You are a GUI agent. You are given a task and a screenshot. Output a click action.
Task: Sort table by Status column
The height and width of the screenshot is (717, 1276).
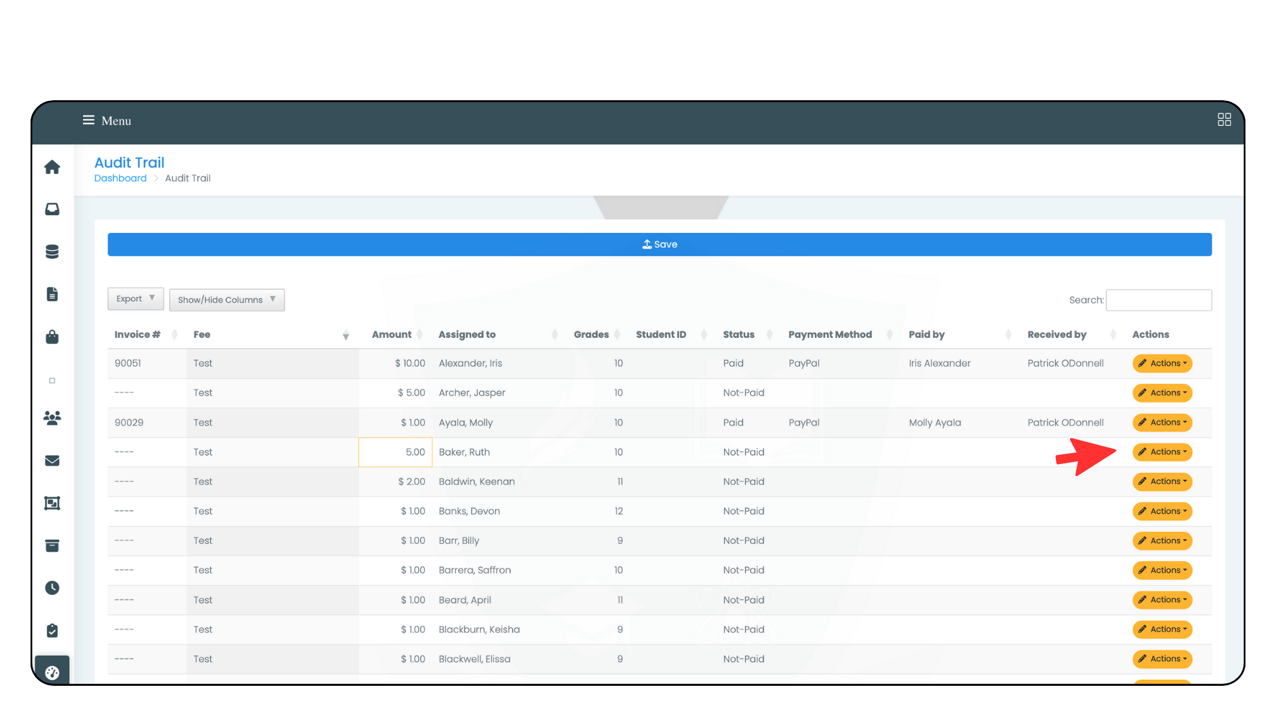point(769,335)
